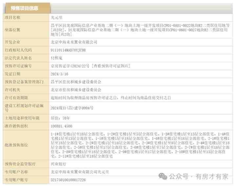
Task: Click the code 91110114MAD70YJC9R
Action: (x=68, y=50)
